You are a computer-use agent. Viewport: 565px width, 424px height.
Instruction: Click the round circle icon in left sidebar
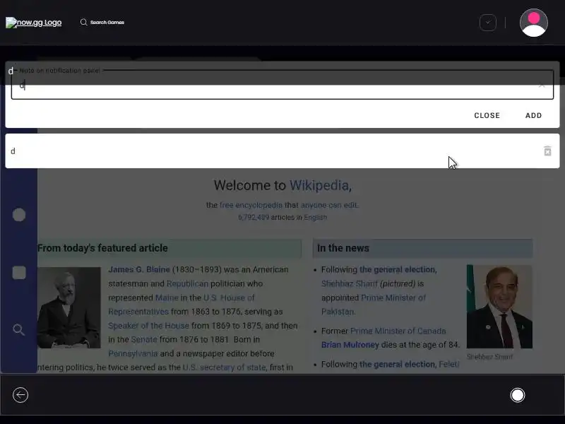[19, 215]
